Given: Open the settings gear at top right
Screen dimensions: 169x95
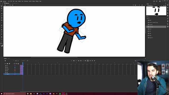Looking at the screenshot, I should 160,1.
